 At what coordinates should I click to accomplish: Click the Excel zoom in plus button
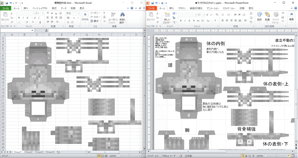pyautogui.click(x=141, y=156)
